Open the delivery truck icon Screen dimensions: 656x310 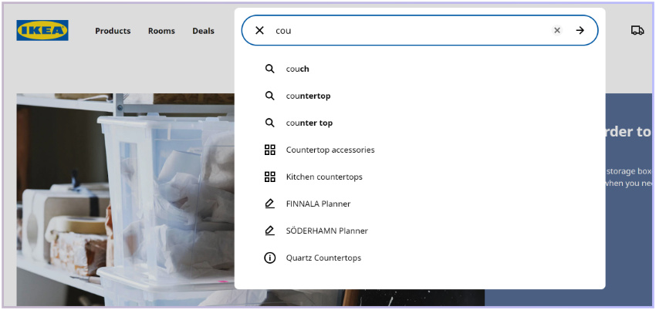pos(637,31)
